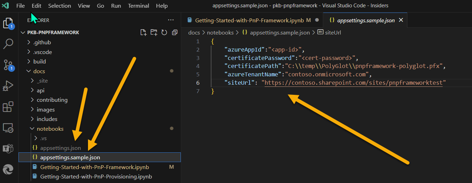Create a new file in Explorer
Image resolution: width=472 pixels, height=183 pixels.
coord(143,32)
